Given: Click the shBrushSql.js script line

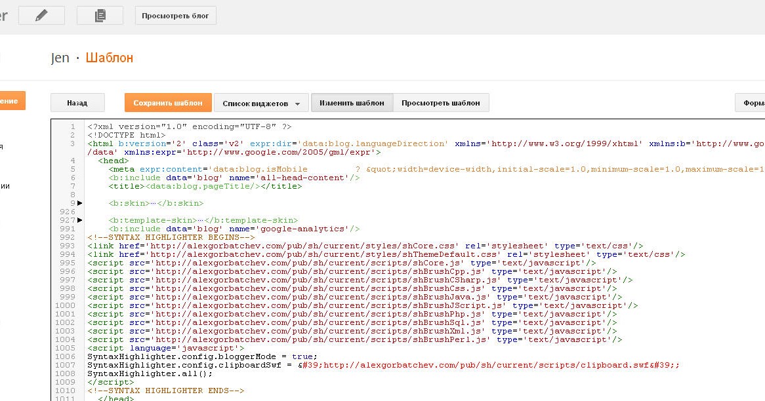Looking at the screenshot, I should click(x=352, y=322).
